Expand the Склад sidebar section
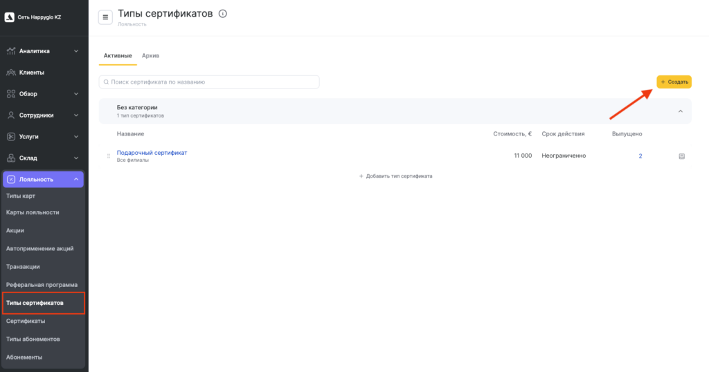709x372 pixels. pos(76,158)
